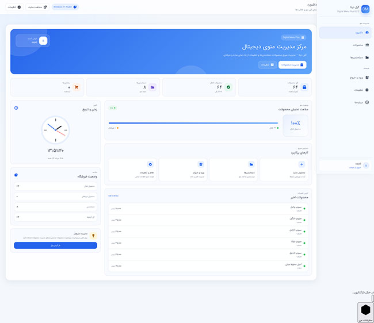Screen dimensions: 374x323
Task: Click the blue button in مدیریت سریع‌تر card
Action: tap(56, 245)
